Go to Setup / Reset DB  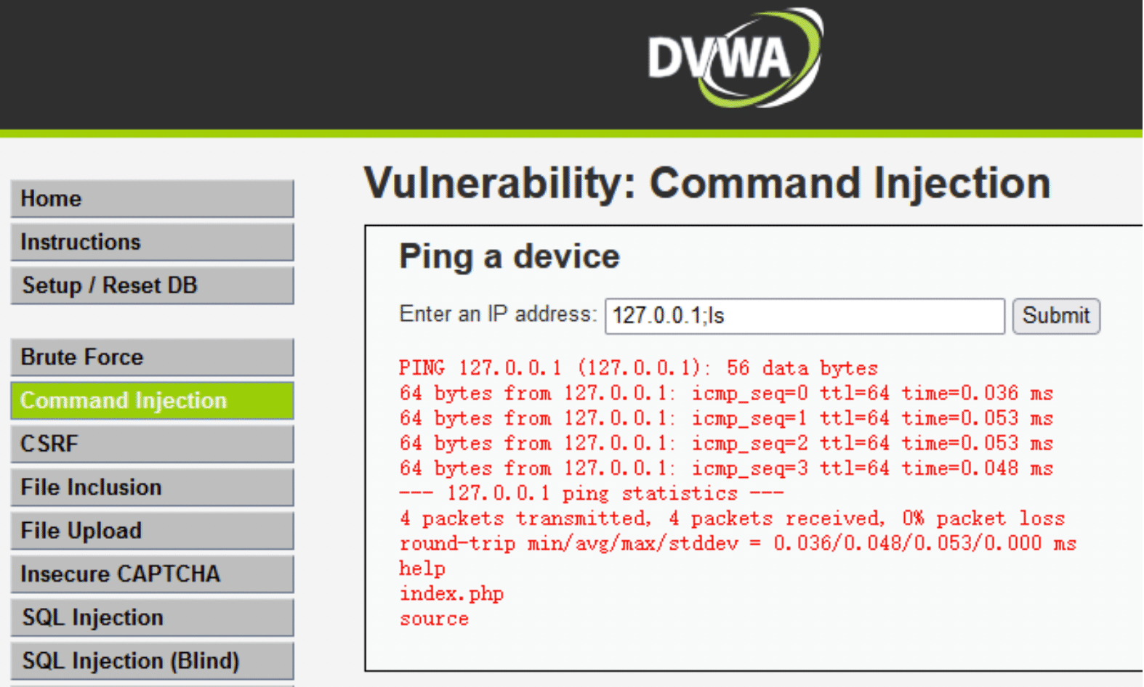[153, 285]
